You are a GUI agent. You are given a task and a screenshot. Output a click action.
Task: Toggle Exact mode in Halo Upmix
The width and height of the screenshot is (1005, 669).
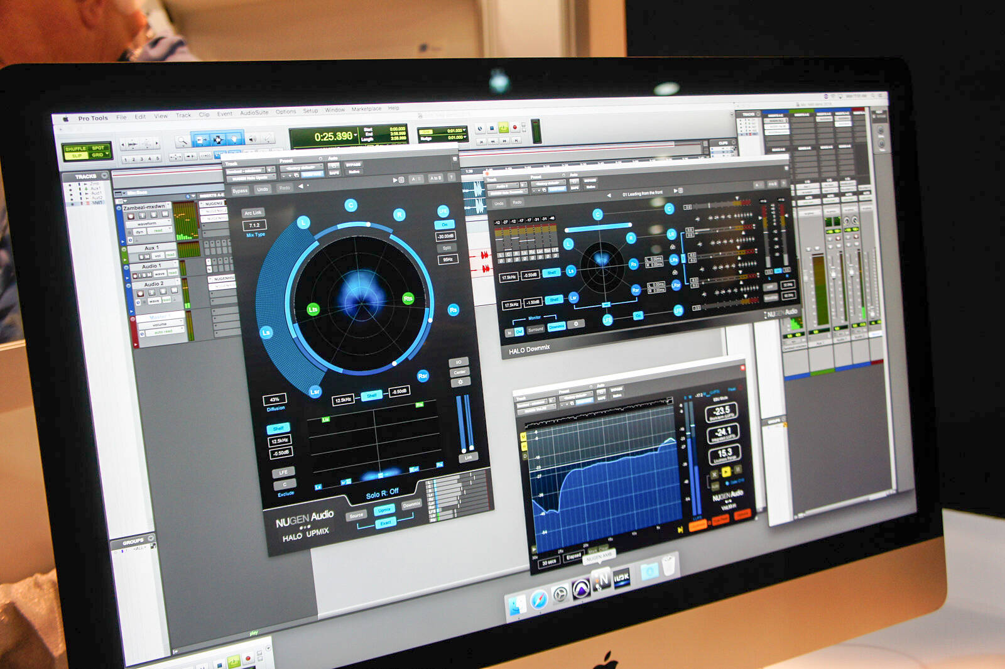coord(386,523)
